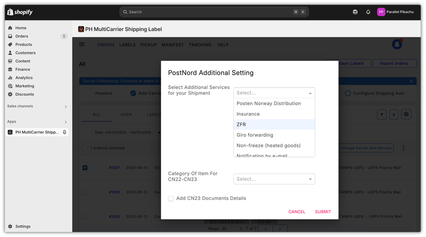Open order #1005 link
The height and width of the screenshot is (237, 426).
pyautogui.click(x=114, y=217)
